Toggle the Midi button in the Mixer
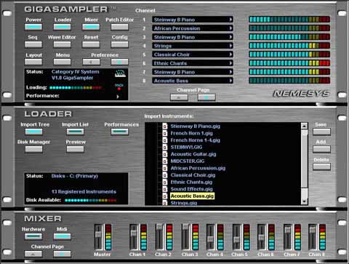This screenshot has height=264, width=349. (62, 236)
